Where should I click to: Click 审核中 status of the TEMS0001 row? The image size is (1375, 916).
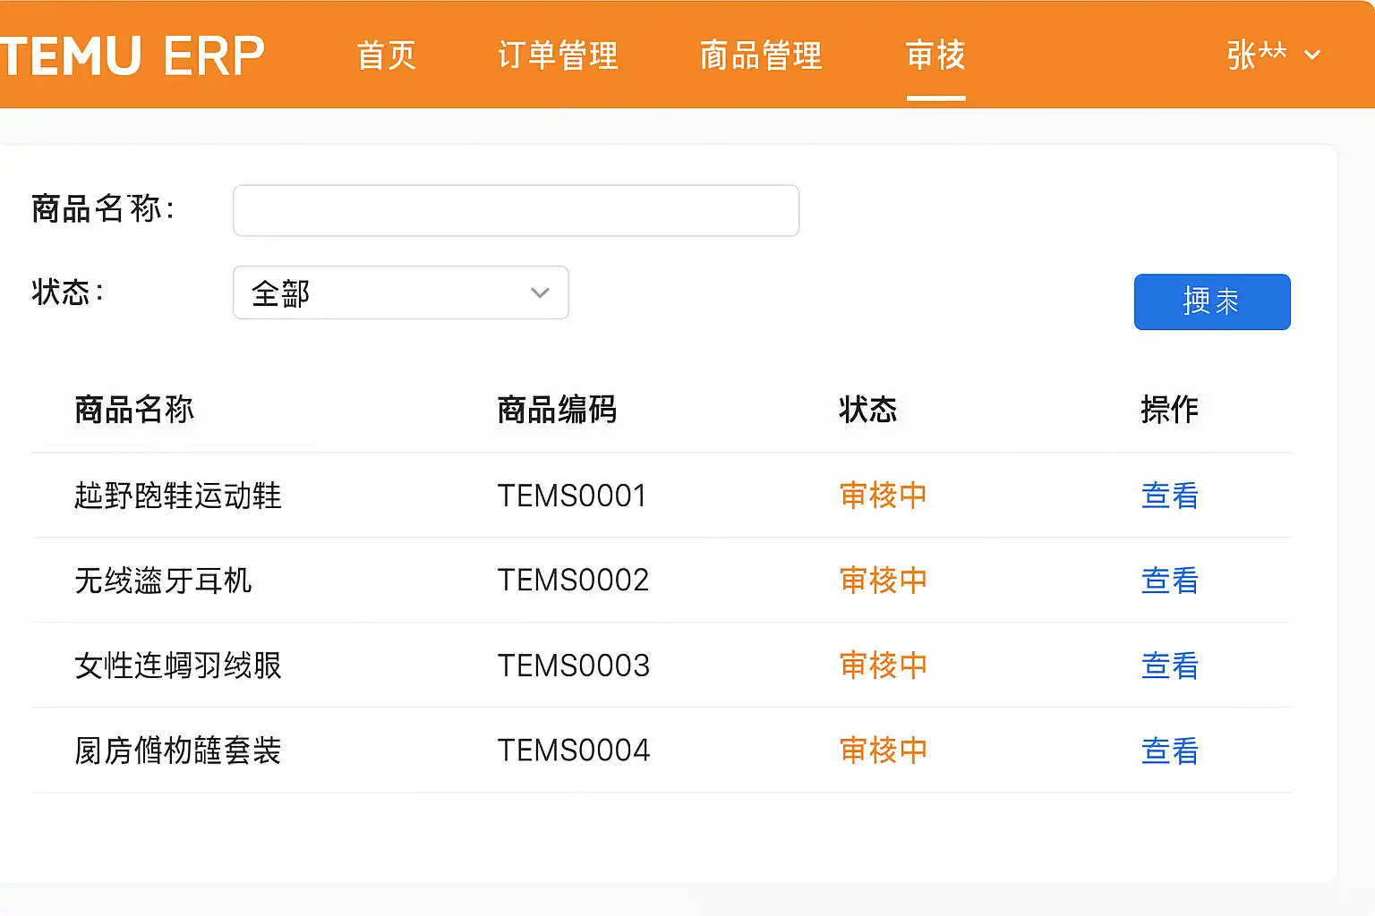pyautogui.click(x=883, y=496)
